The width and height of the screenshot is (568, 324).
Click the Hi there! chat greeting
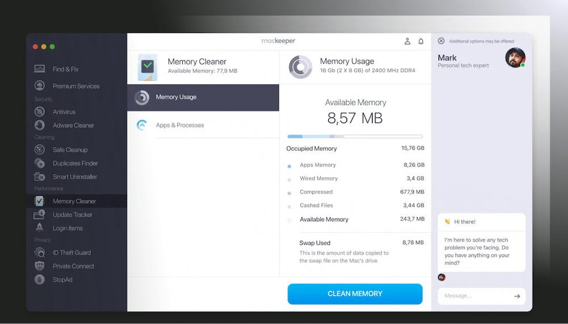coord(465,221)
